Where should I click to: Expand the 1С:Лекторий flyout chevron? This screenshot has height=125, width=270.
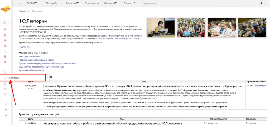[x=47, y=78]
